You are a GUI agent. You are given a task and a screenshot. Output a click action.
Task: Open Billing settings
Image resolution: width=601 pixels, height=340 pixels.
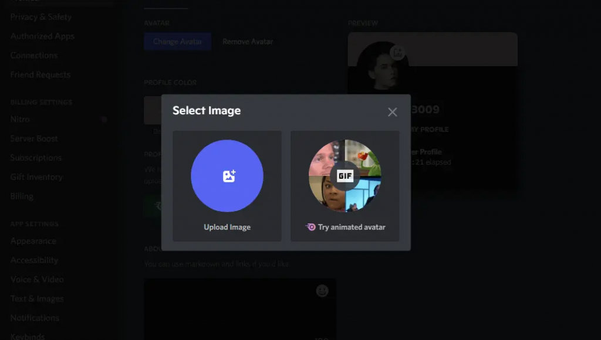pyautogui.click(x=22, y=196)
